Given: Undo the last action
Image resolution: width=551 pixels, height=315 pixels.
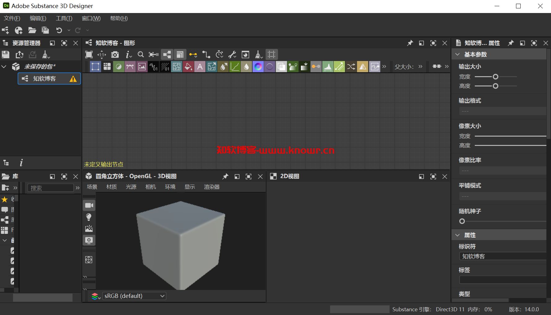Looking at the screenshot, I should pyautogui.click(x=59, y=30).
